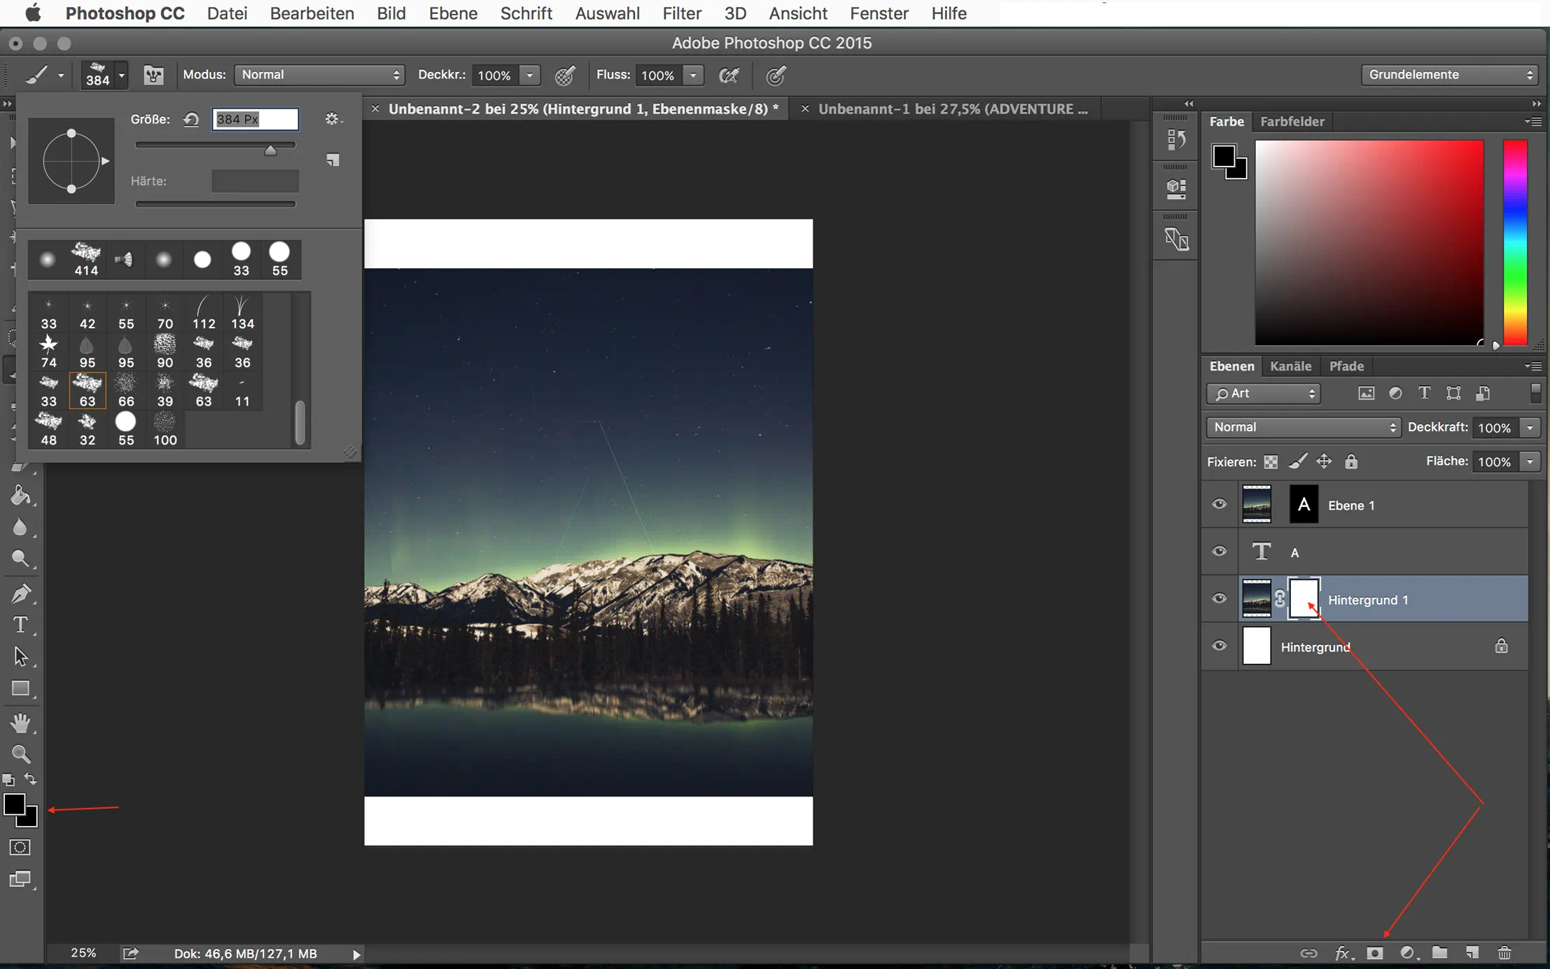Select the Type tool in toolbar
This screenshot has width=1550, height=969.
[x=20, y=625]
